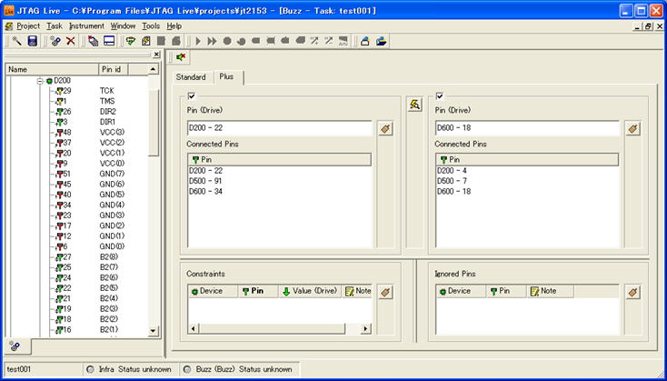This screenshot has width=667, height=381.
Task: Select D600 - 34 in connected pins
Action: [206, 192]
